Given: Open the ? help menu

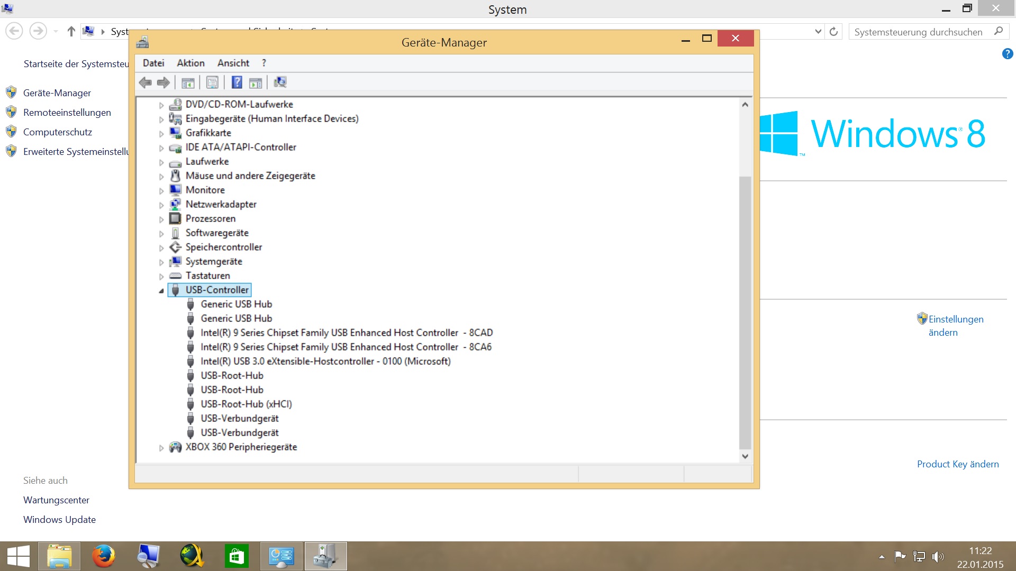Looking at the screenshot, I should point(264,63).
